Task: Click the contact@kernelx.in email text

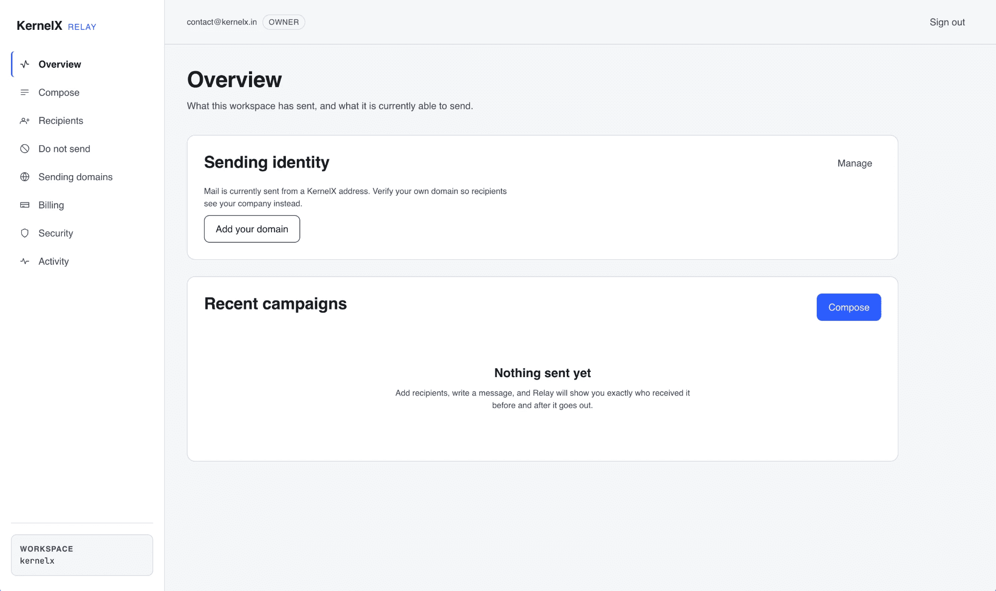Action: pyautogui.click(x=222, y=22)
